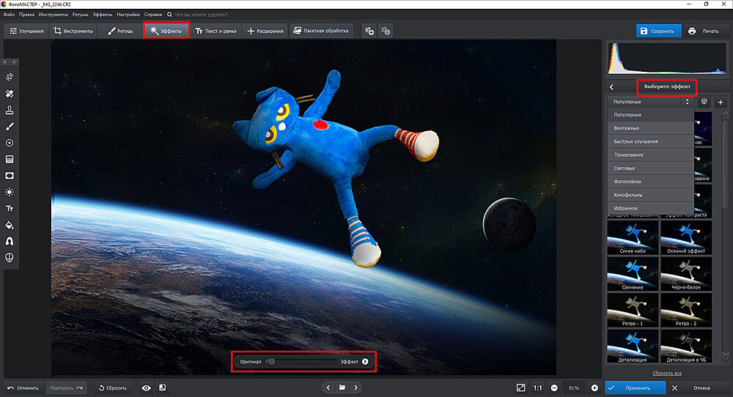733x397 pixels.
Task: Click the plus icon to add effect
Action: pos(720,102)
